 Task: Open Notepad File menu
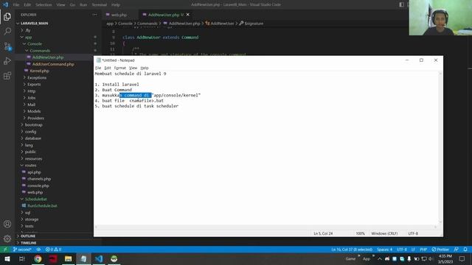(98, 68)
